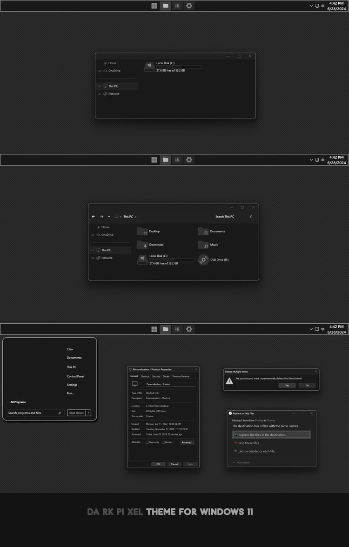Click the Desktop source link in Replace dialog
The height and width of the screenshot is (547, 349).
pos(259,420)
